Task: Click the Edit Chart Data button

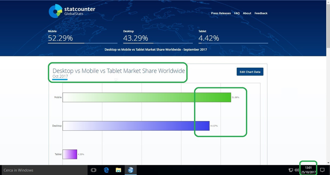Action: point(250,72)
